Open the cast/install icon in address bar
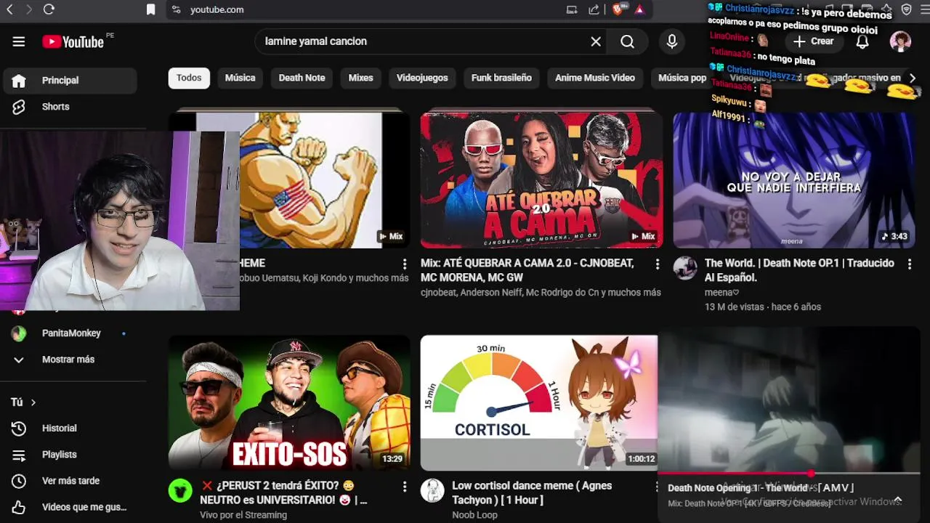 click(x=572, y=9)
